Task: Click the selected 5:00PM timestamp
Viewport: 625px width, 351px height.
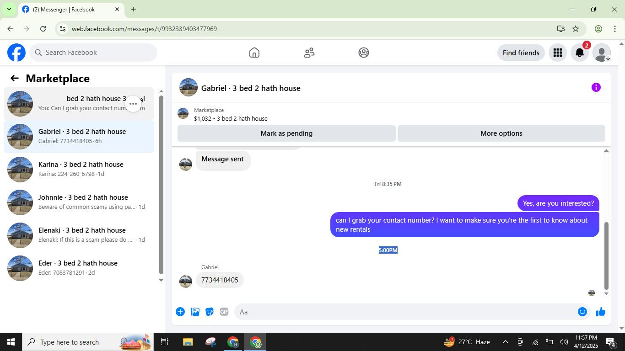Action: point(388,250)
